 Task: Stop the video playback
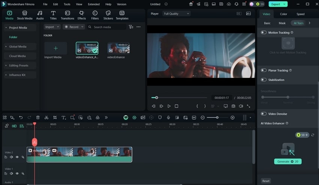(x=176, y=106)
